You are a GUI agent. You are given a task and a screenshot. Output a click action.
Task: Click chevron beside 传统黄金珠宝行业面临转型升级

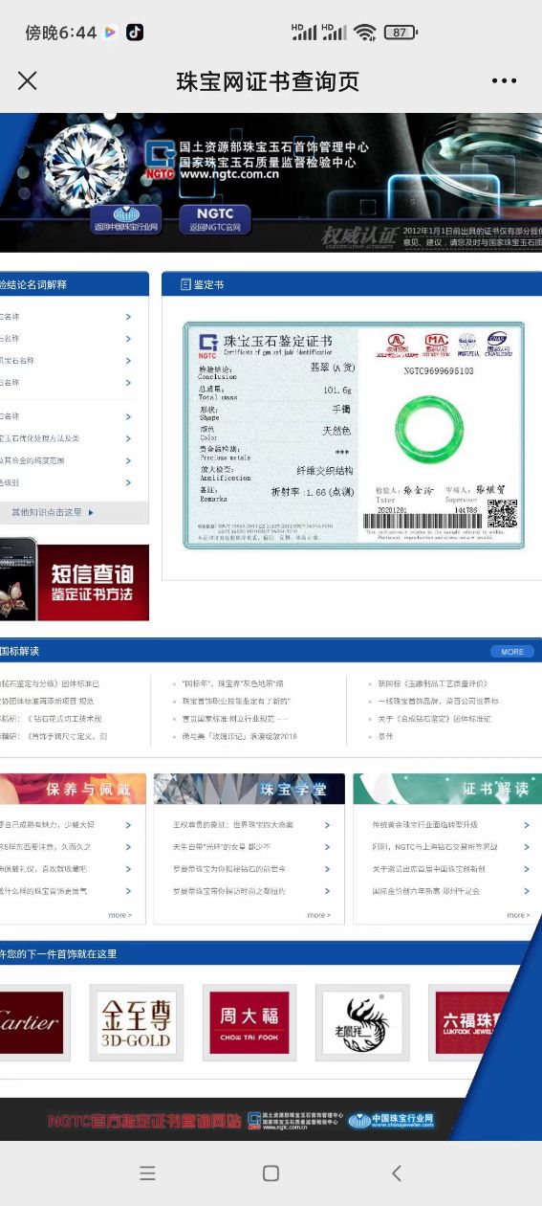(526, 825)
